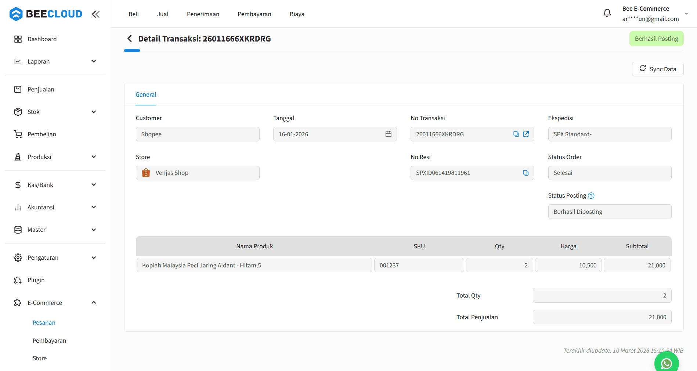Click the Shopee icon in Store field

(x=146, y=173)
